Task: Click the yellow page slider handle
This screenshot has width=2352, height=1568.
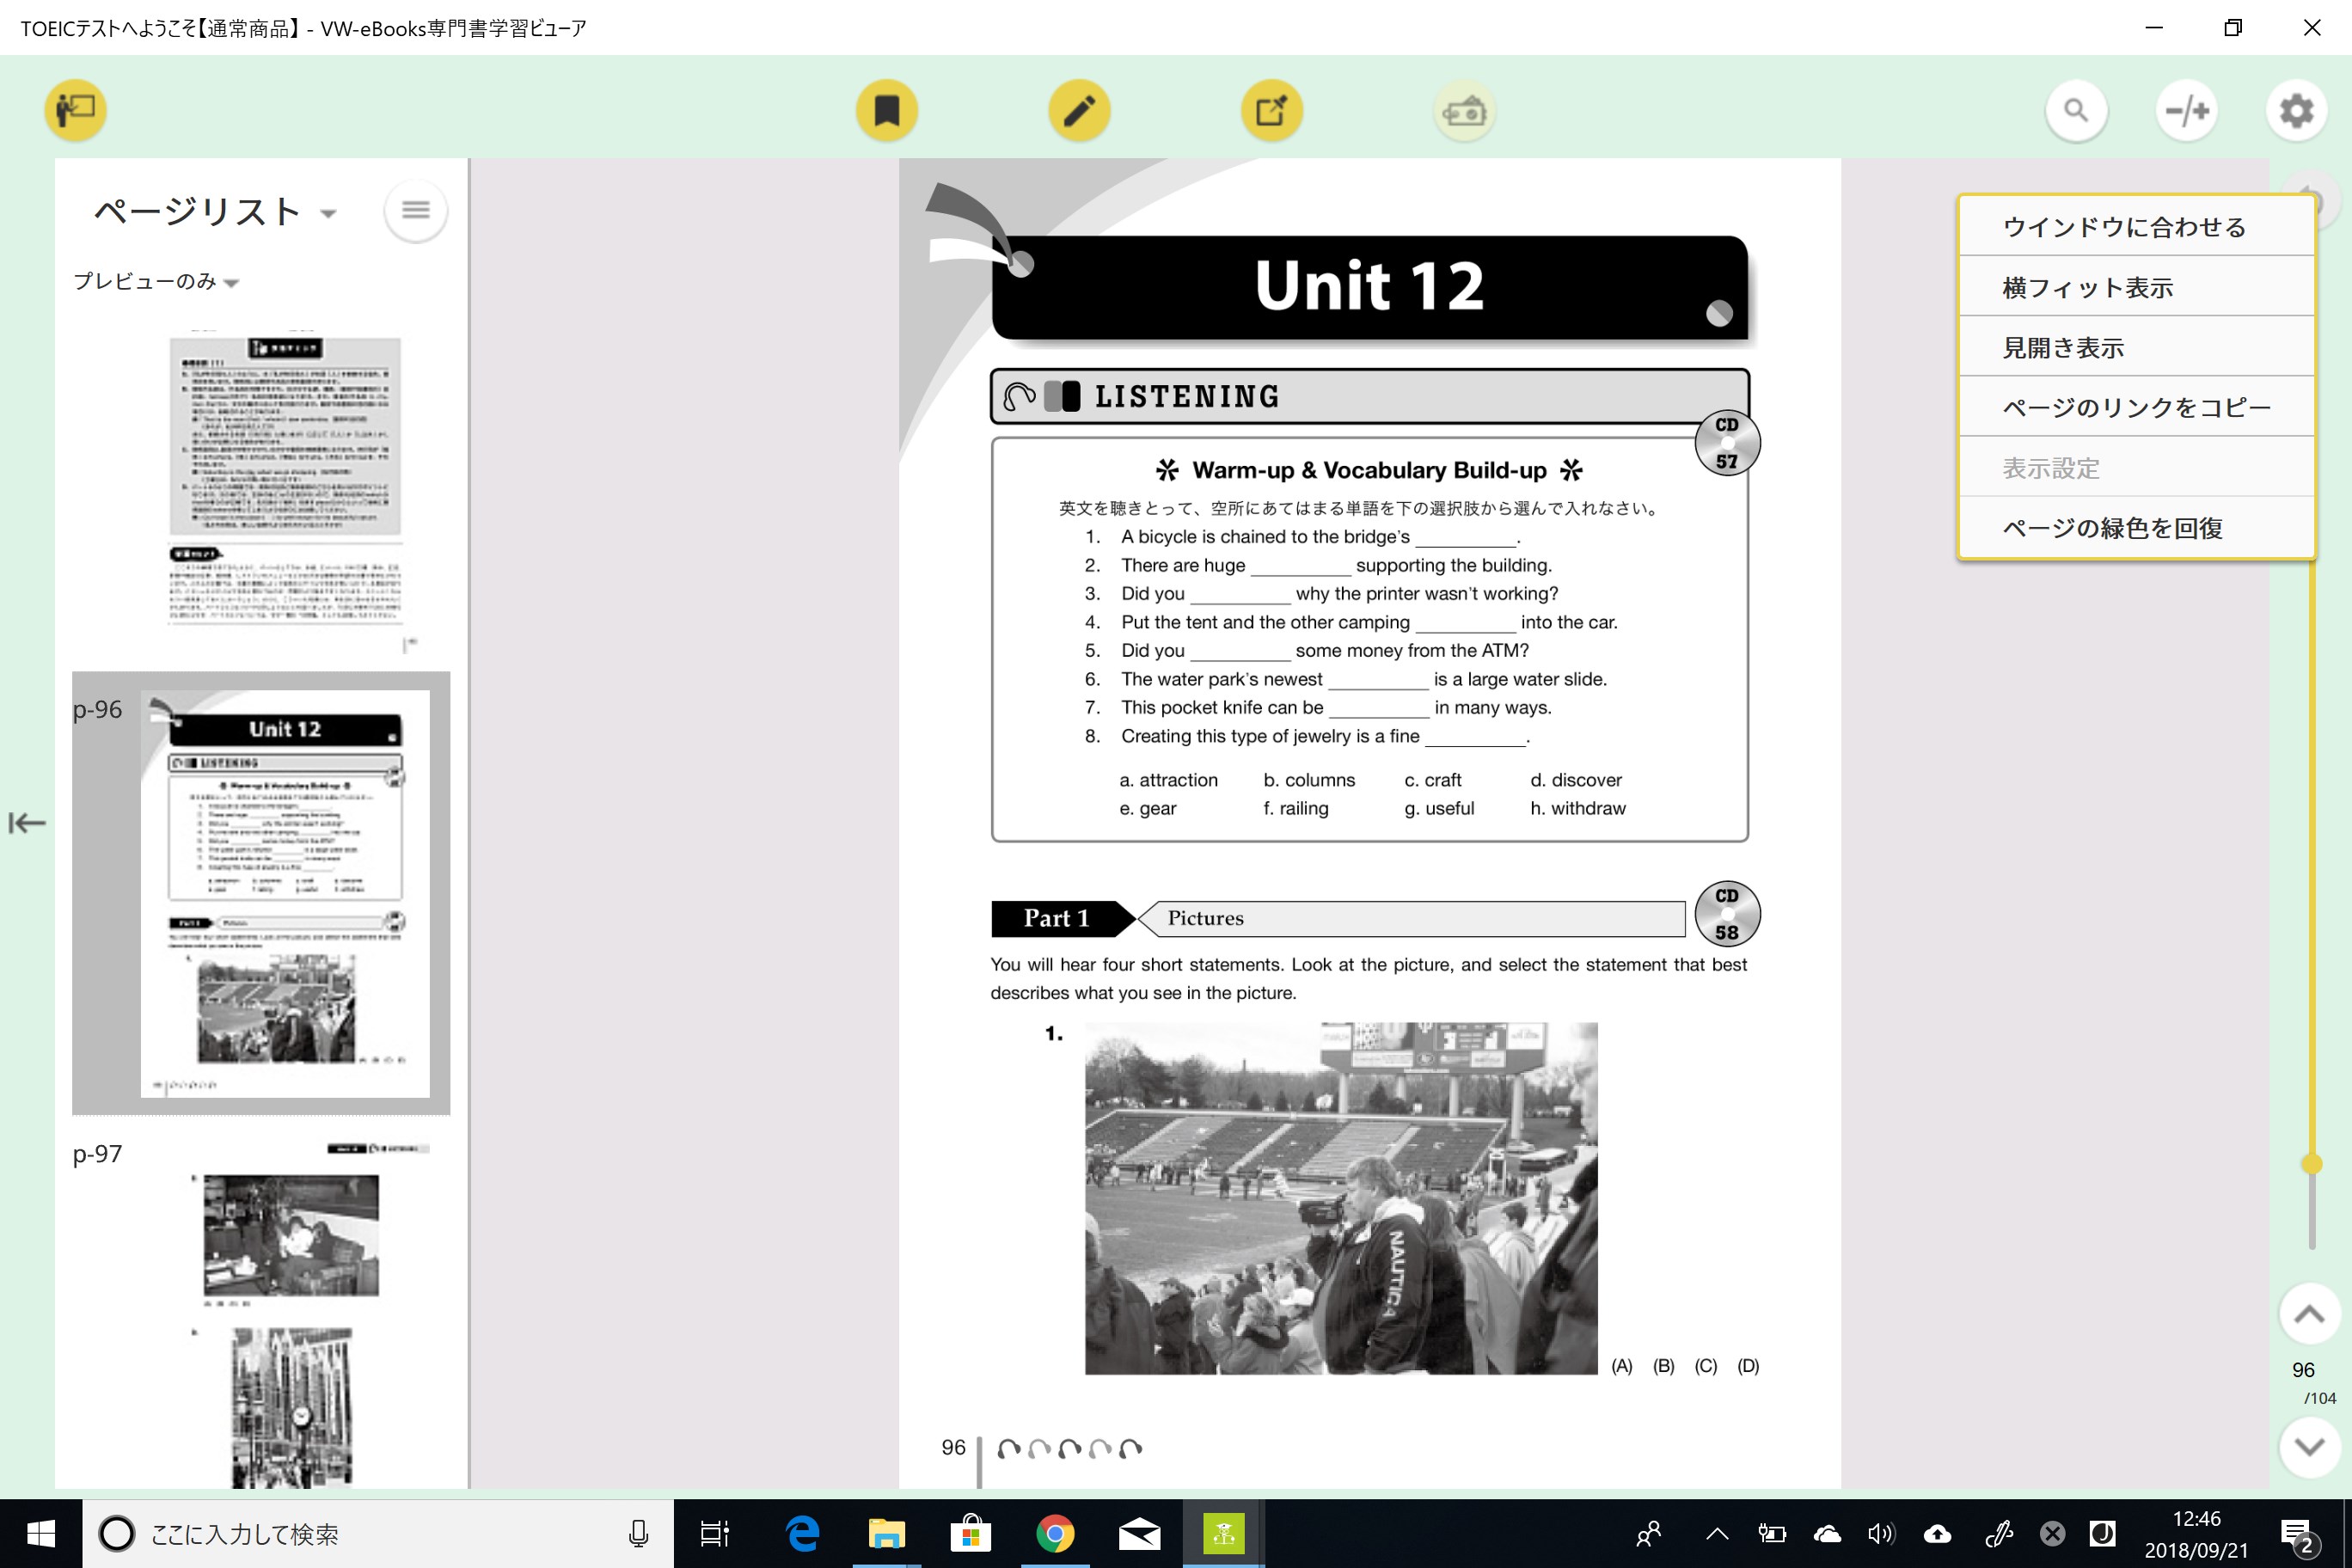Action: point(2311,1163)
